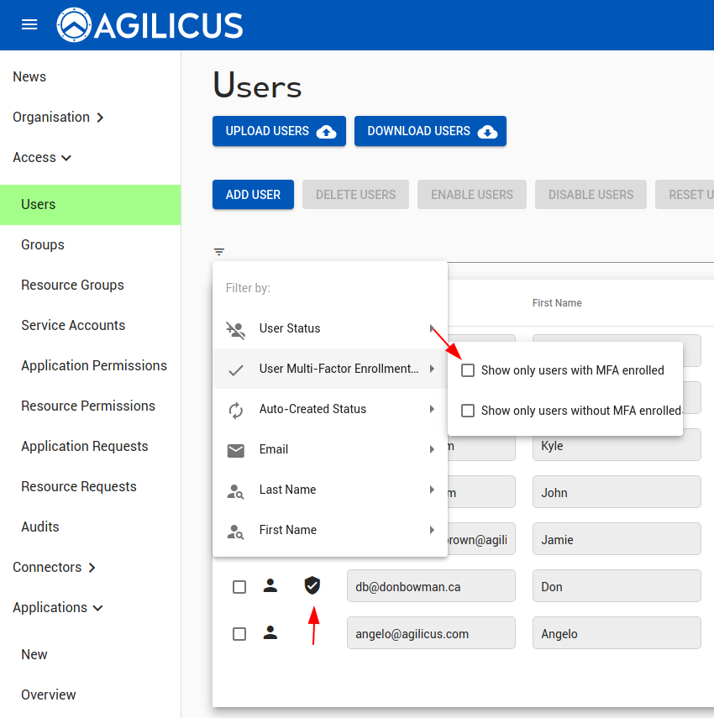Click the sync icon for Auto-Created Status

[236, 410]
